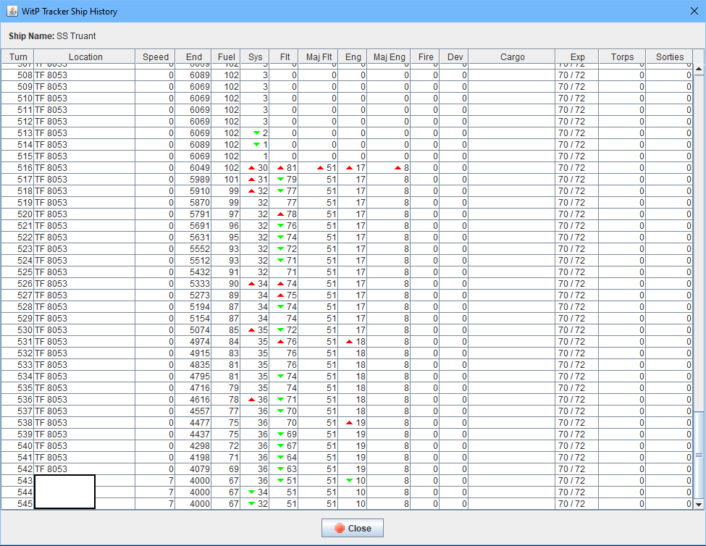Click the Torps column header
Viewport: 706px width, 546px height.
click(x=622, y=57)
